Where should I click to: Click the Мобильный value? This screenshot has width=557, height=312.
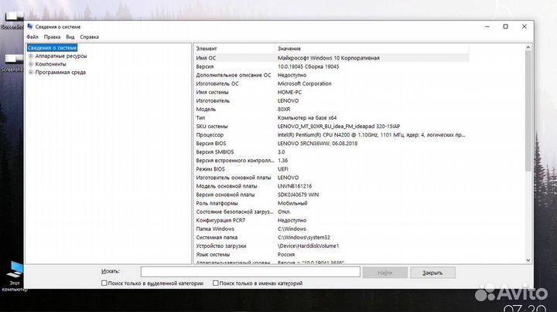[x=292, y=203]
